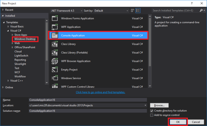Image resolution: width=207 pixels, height=126 pixels.
Task: Open the Online templates section
Action: coord(9,87)
